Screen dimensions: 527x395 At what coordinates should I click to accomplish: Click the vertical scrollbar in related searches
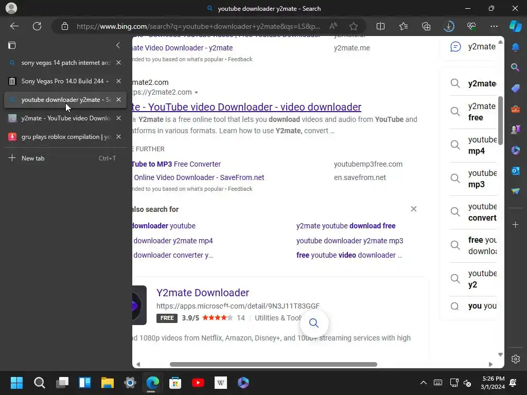pos(500,120)
